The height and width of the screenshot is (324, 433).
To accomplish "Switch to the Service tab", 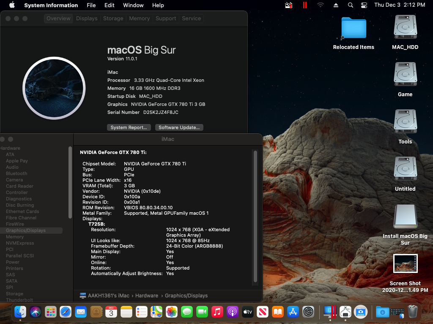I will pos(192,19).
